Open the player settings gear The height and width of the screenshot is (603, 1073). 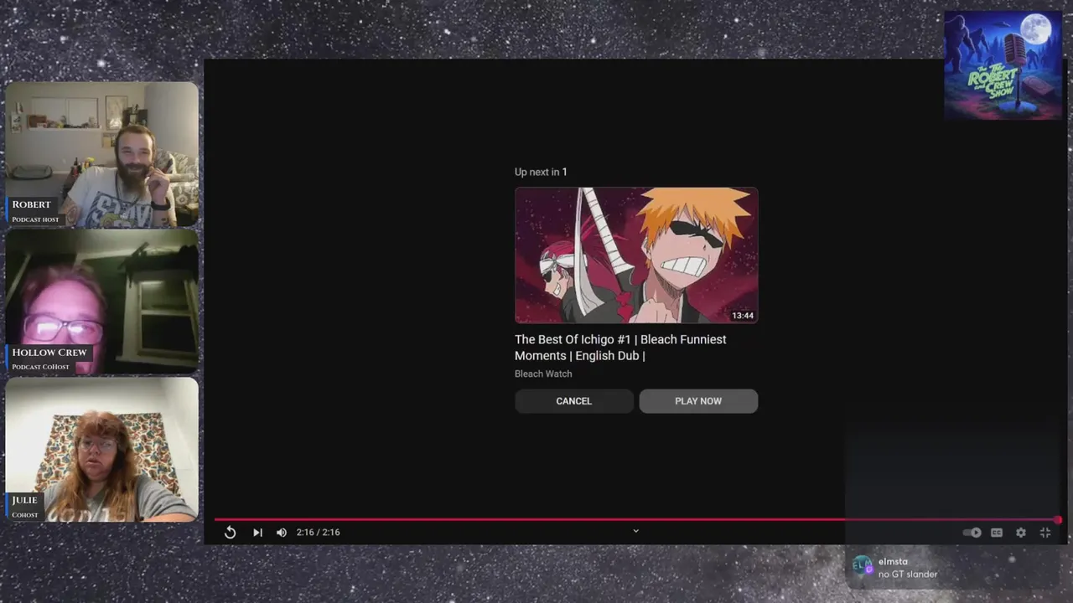tap(1021, 533)
